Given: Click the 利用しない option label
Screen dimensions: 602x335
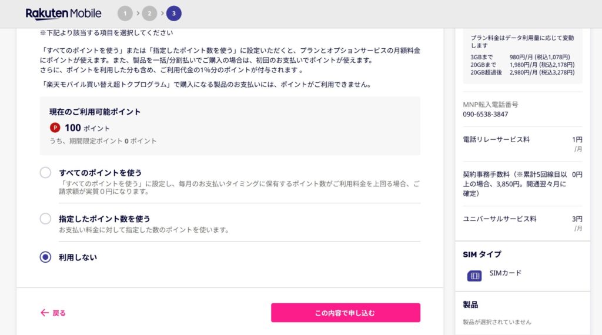Looking at the screenshot, I should point(78,257).
